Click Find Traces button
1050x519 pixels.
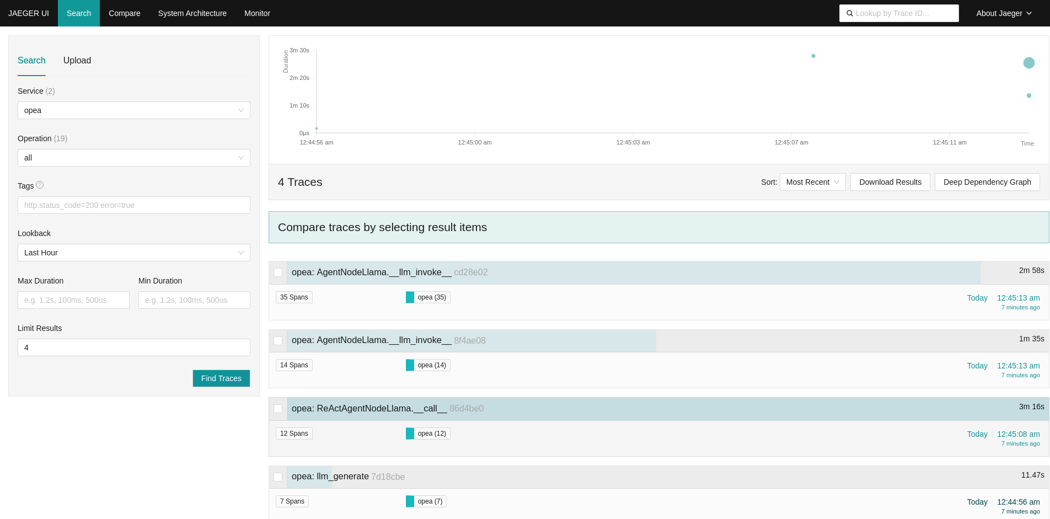[x=221, y=378]
